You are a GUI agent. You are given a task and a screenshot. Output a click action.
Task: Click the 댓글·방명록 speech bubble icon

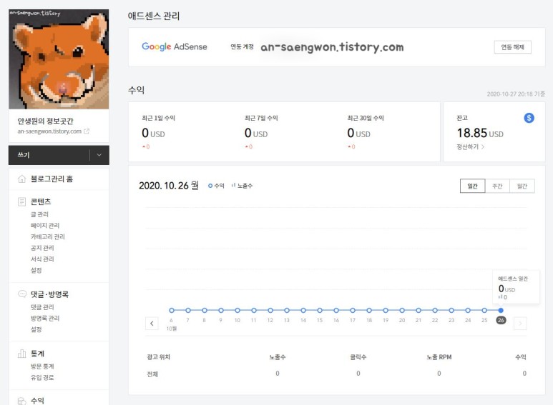[x=22, y=294]
